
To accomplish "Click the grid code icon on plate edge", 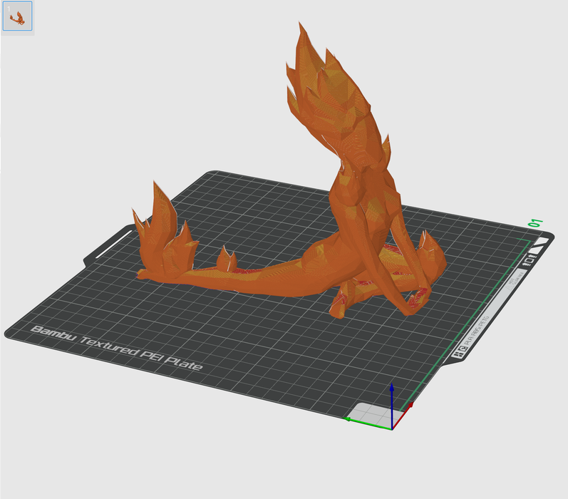I will tap(458, 352).
